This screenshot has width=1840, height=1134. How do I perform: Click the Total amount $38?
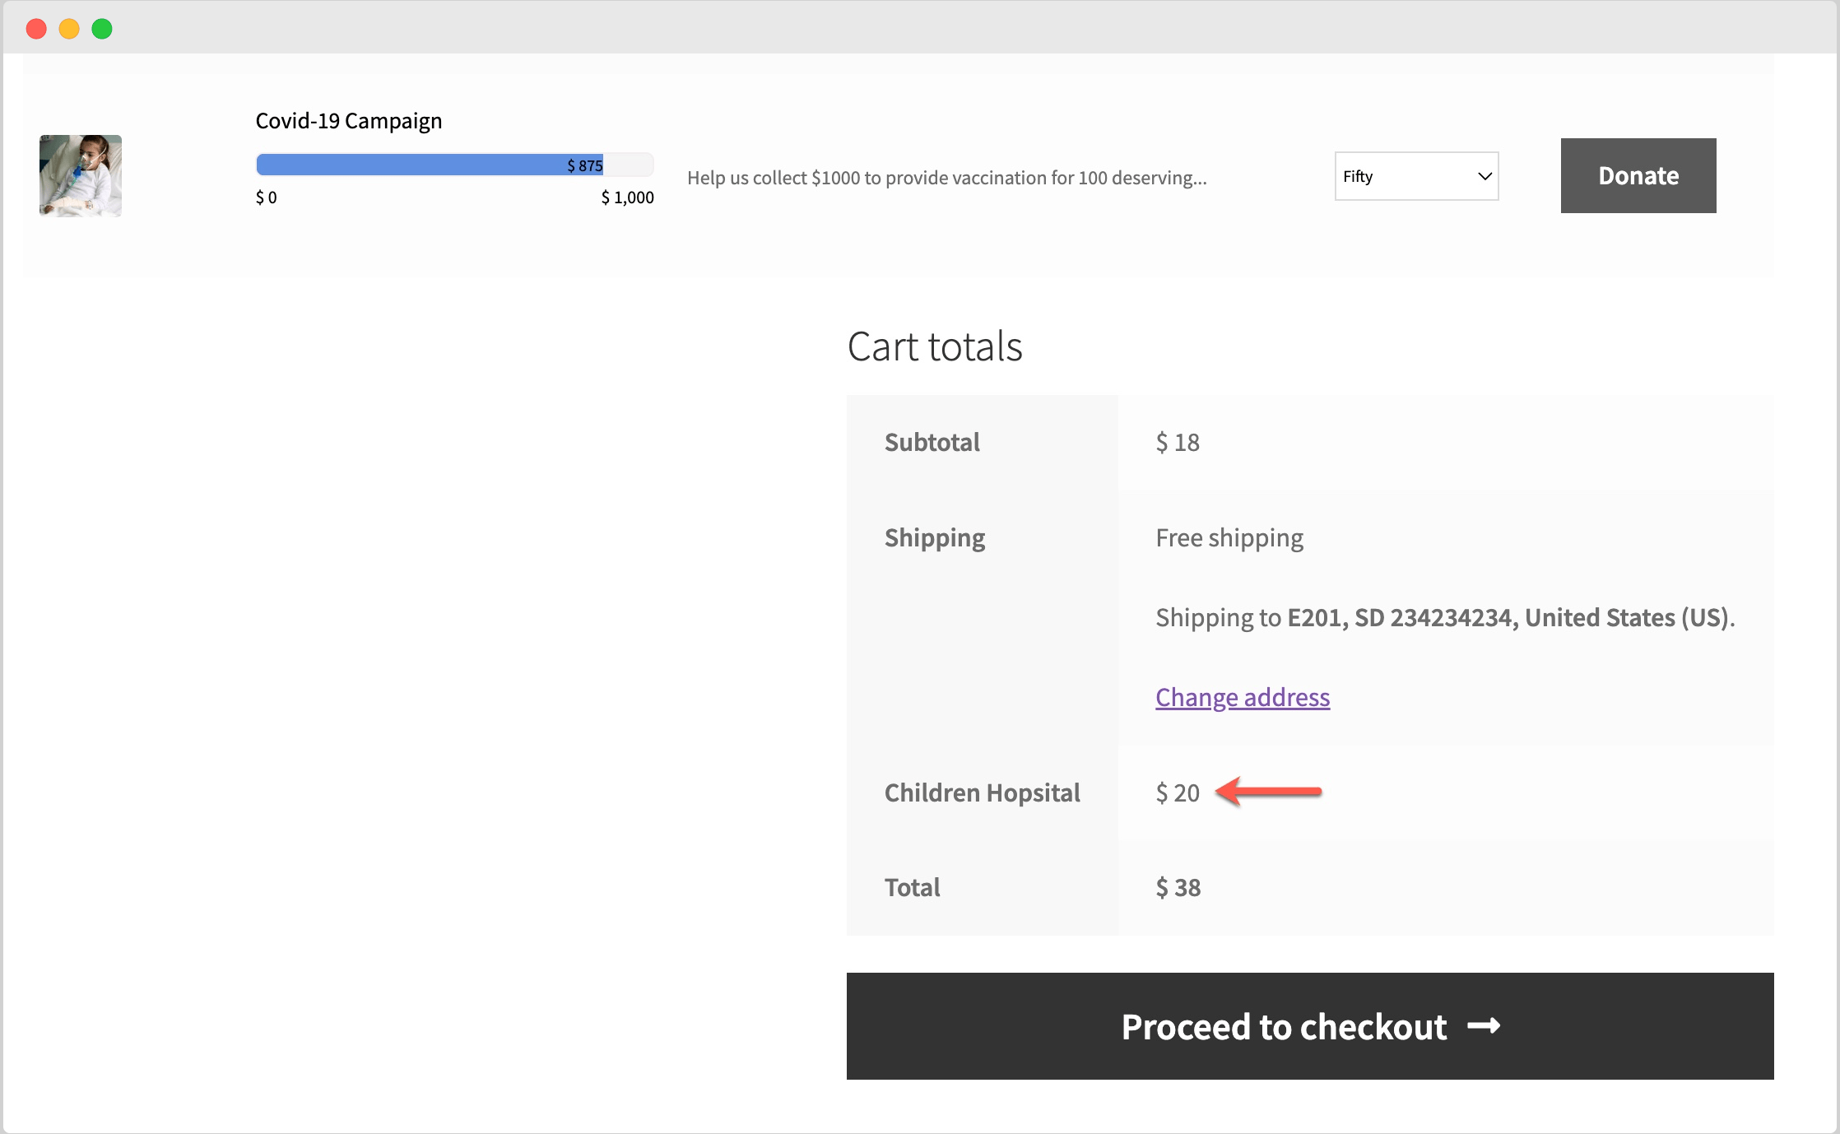point(1177,887)
